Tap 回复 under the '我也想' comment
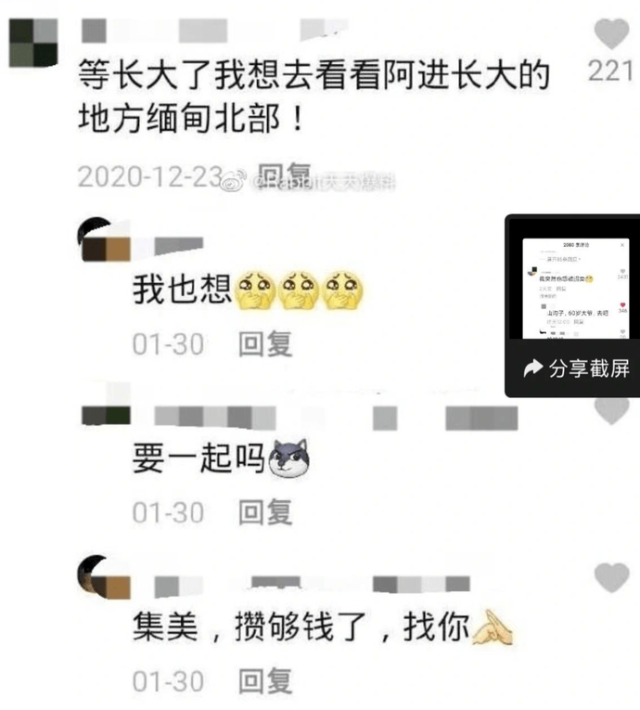The image size is (640, 710). click(265, 344)
